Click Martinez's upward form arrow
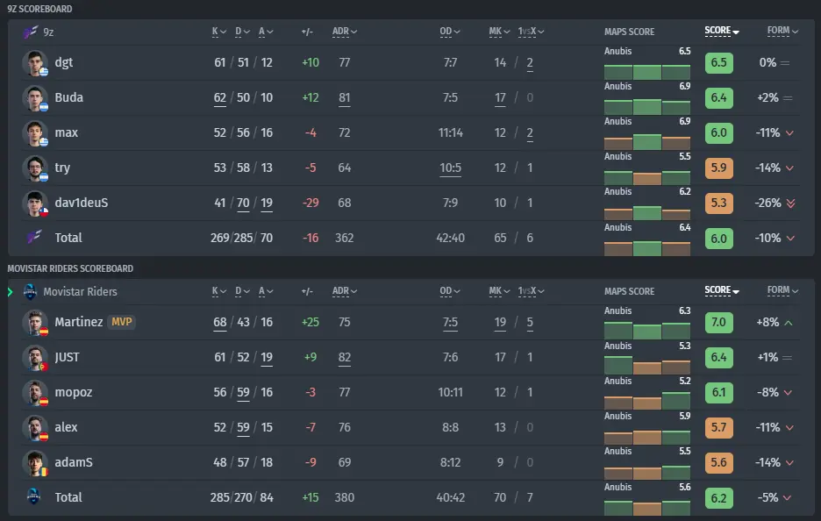 tap(789, 323)
